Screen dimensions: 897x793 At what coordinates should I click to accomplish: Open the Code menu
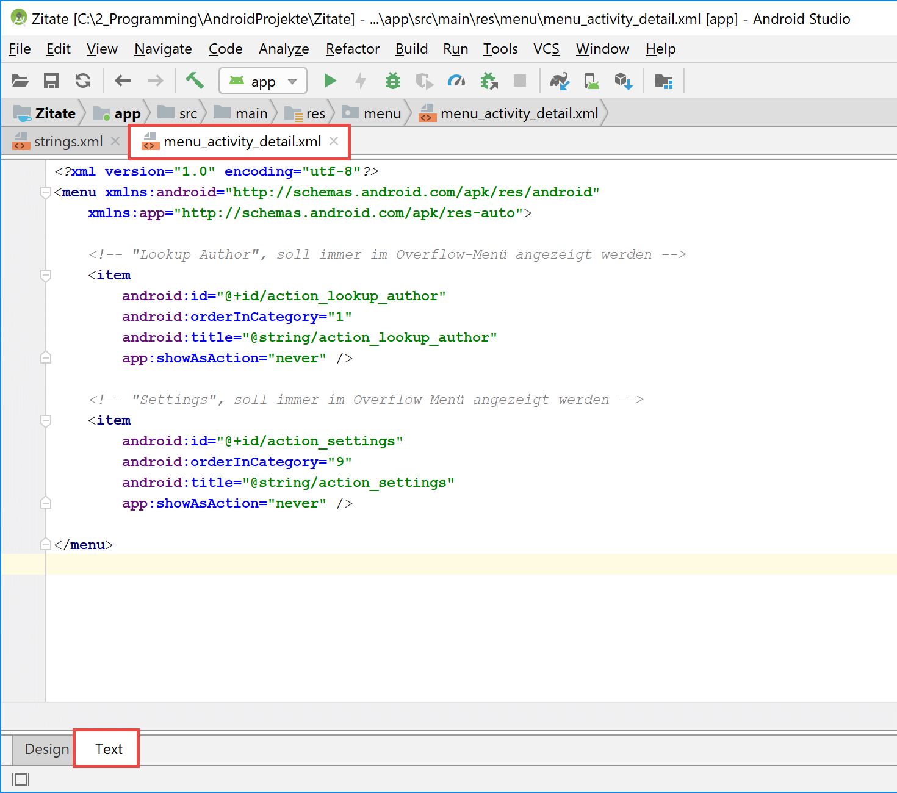pos(226,49)
